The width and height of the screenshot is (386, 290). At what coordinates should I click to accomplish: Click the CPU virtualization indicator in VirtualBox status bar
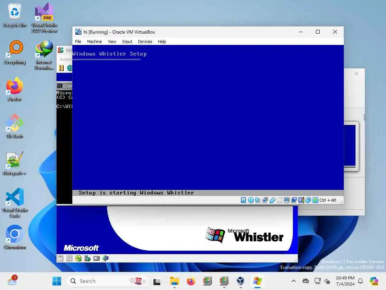(301, 200)
